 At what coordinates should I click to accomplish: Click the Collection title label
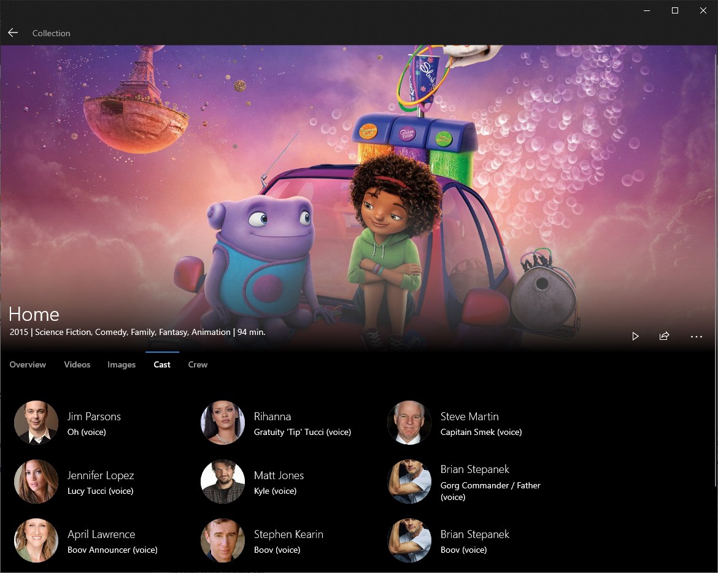(x=52, y=33)
